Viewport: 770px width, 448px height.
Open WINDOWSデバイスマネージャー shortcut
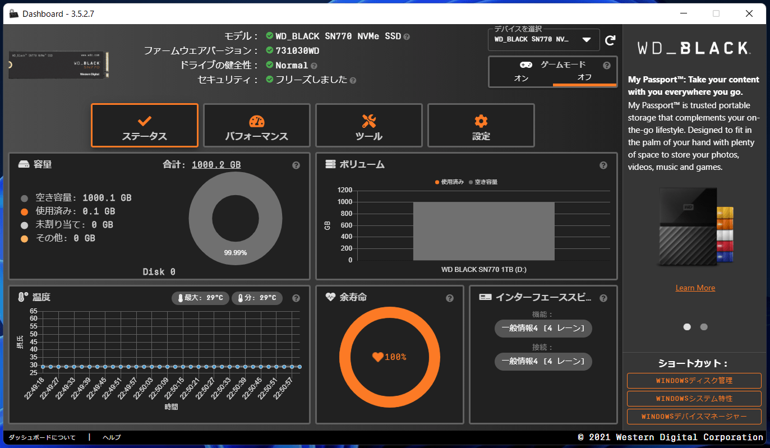point(694,417)
